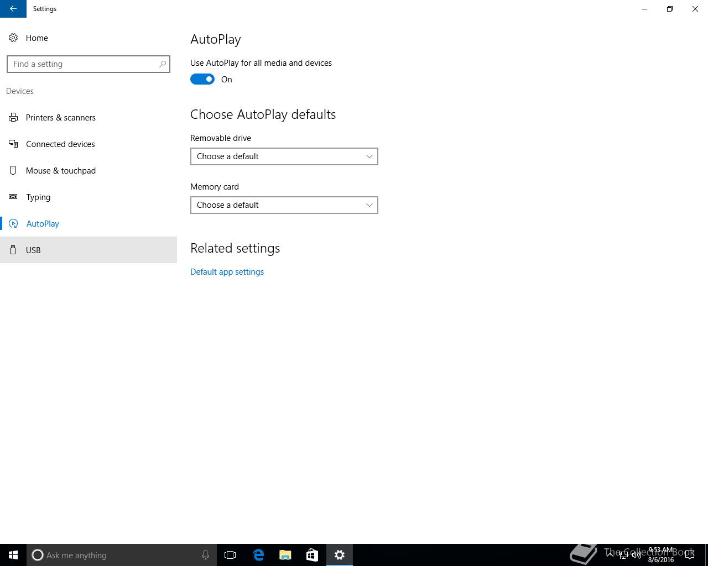Open the Windows Start menu
The image size is (708, 566).
click(x=13, y=555)
